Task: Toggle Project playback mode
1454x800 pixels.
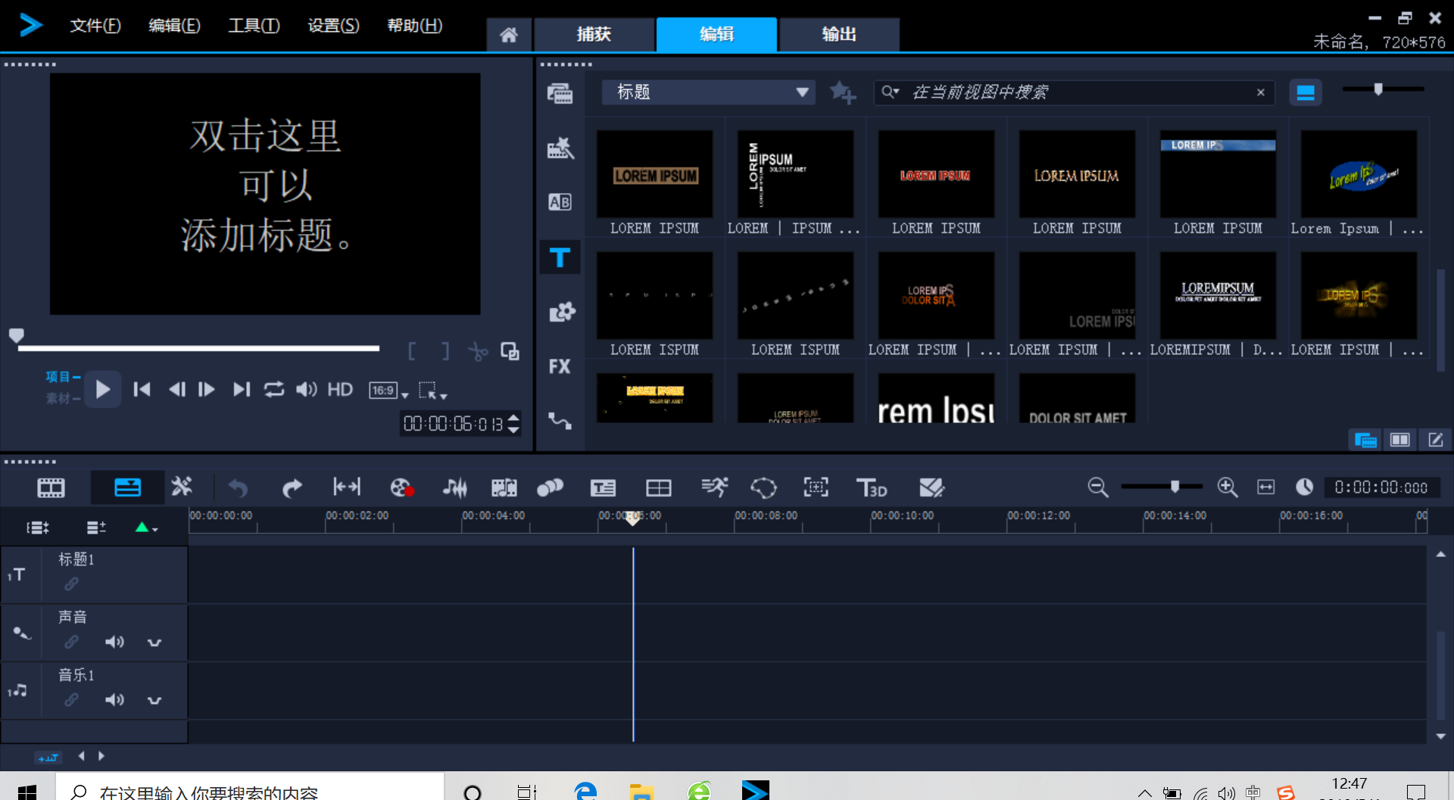Action: [63, 376]
